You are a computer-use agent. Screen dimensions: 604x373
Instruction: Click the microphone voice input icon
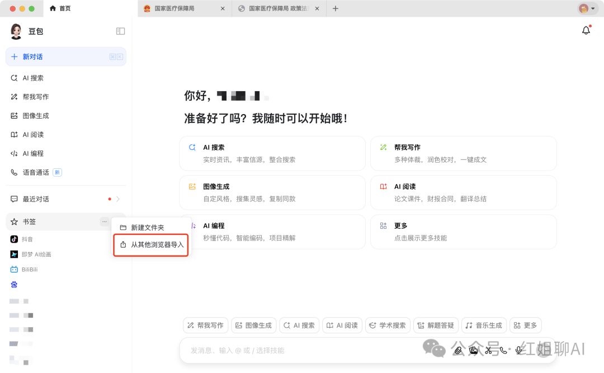(x=518, y=350)
